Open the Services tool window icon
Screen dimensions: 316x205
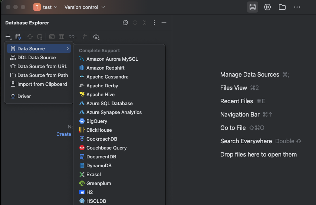(267, 7)
